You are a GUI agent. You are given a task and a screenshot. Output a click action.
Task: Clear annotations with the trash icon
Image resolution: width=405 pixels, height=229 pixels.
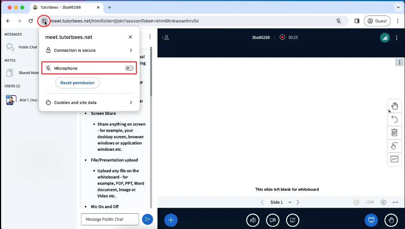(x=394, y=133)
